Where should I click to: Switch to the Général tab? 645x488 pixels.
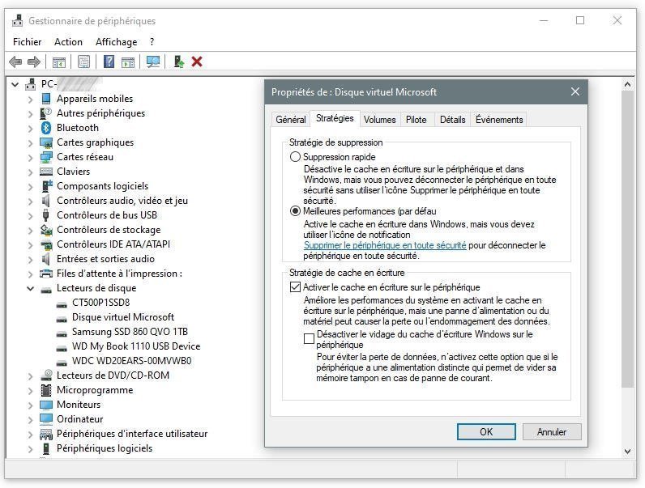pos(291,120)
